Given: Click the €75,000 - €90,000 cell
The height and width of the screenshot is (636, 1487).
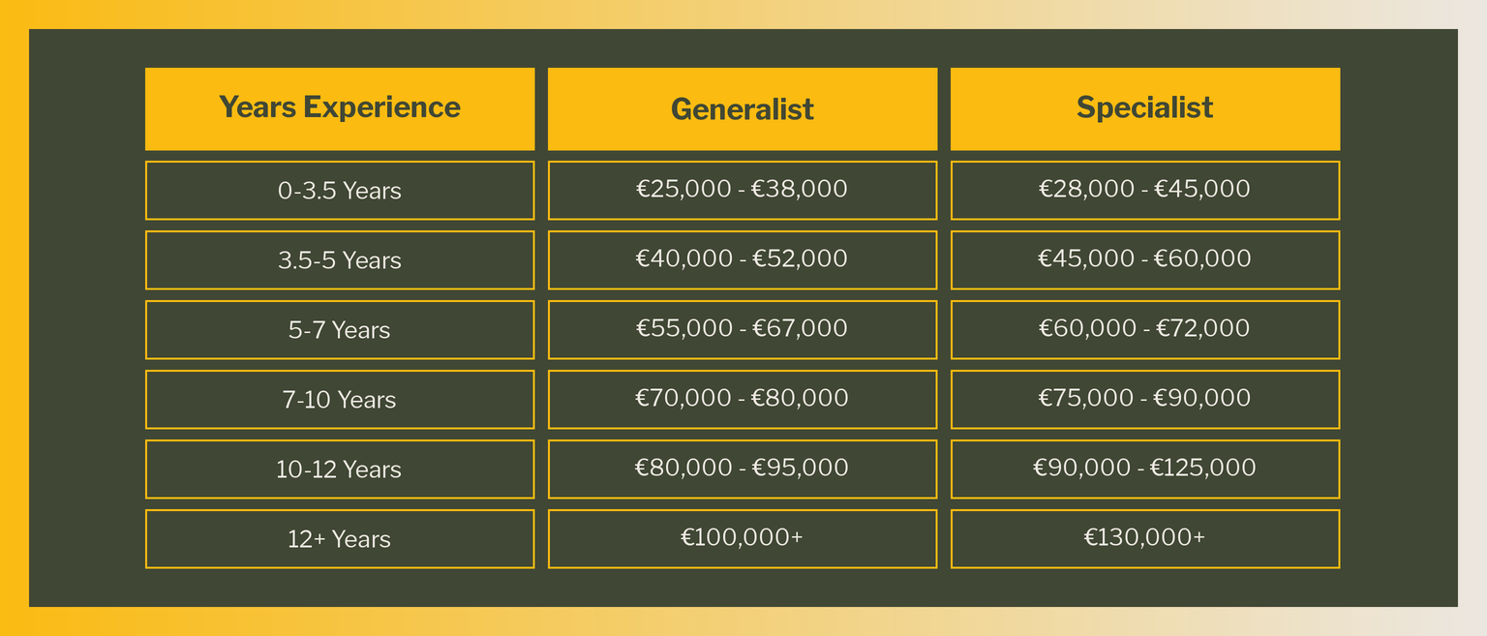Looking at the screenshot, I should tap(1145, 400).
